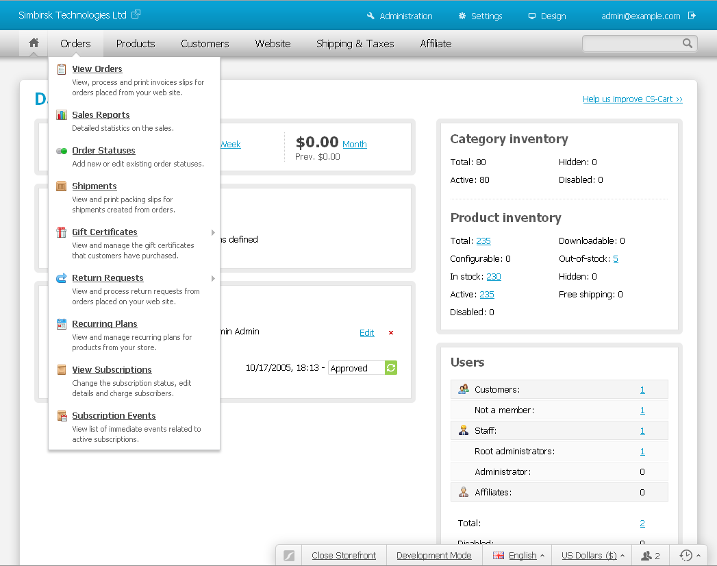Image resolution: width=717 pixels, height=566 pixels.
Task: Click the Administrator row label in Users
Action: tap(503, 471)
